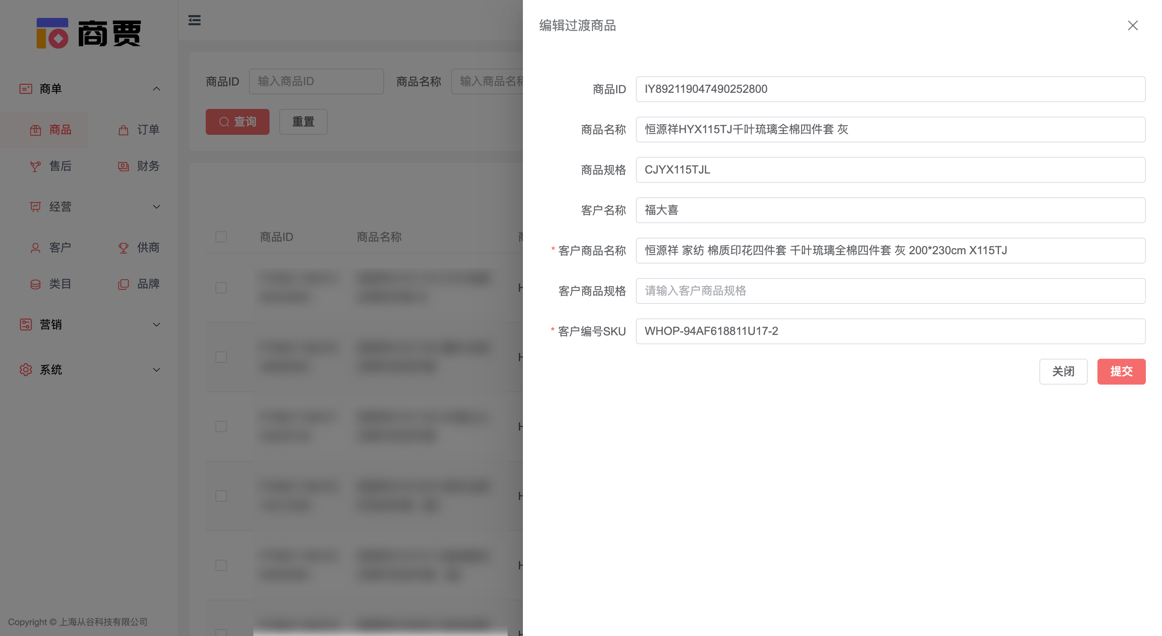Screen dimensions: 1162x636
Task: Click the 售后 after-sales icon
Action: pos(36,166)
